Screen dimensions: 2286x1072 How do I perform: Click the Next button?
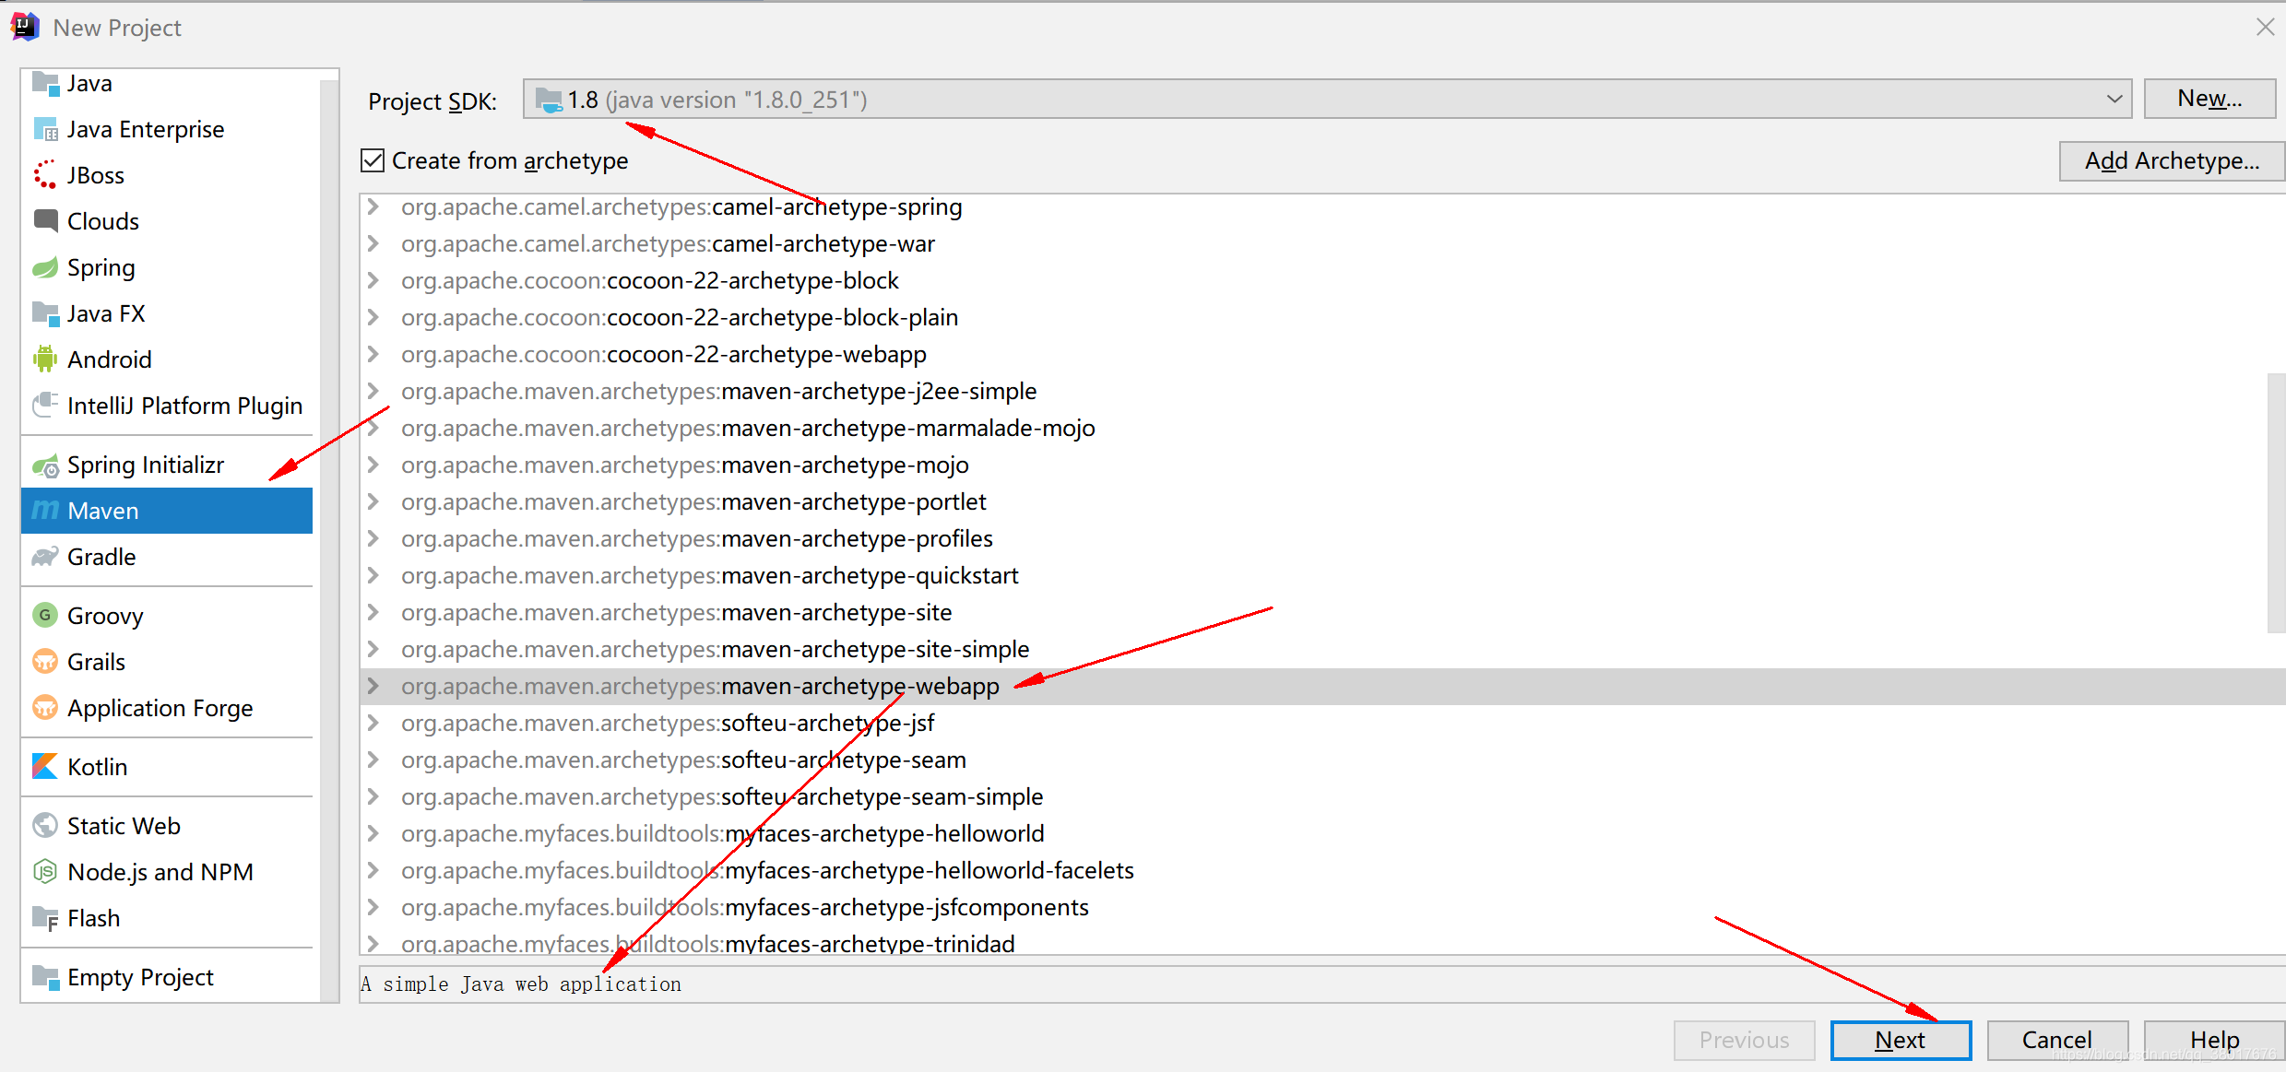(1901, 1041)
